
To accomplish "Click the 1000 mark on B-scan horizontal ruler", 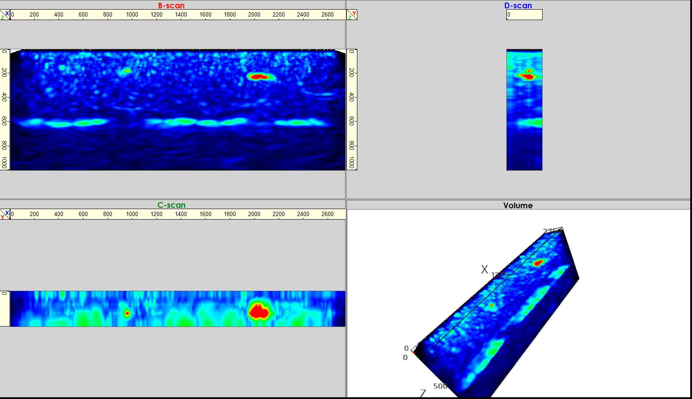I will tap(132, 15).
